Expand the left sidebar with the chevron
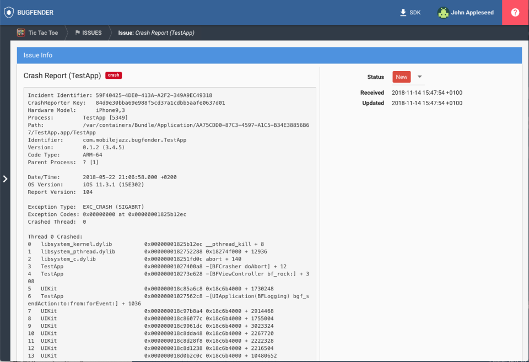The height and width of the screenshot is (362, 529). pos(5,179)
